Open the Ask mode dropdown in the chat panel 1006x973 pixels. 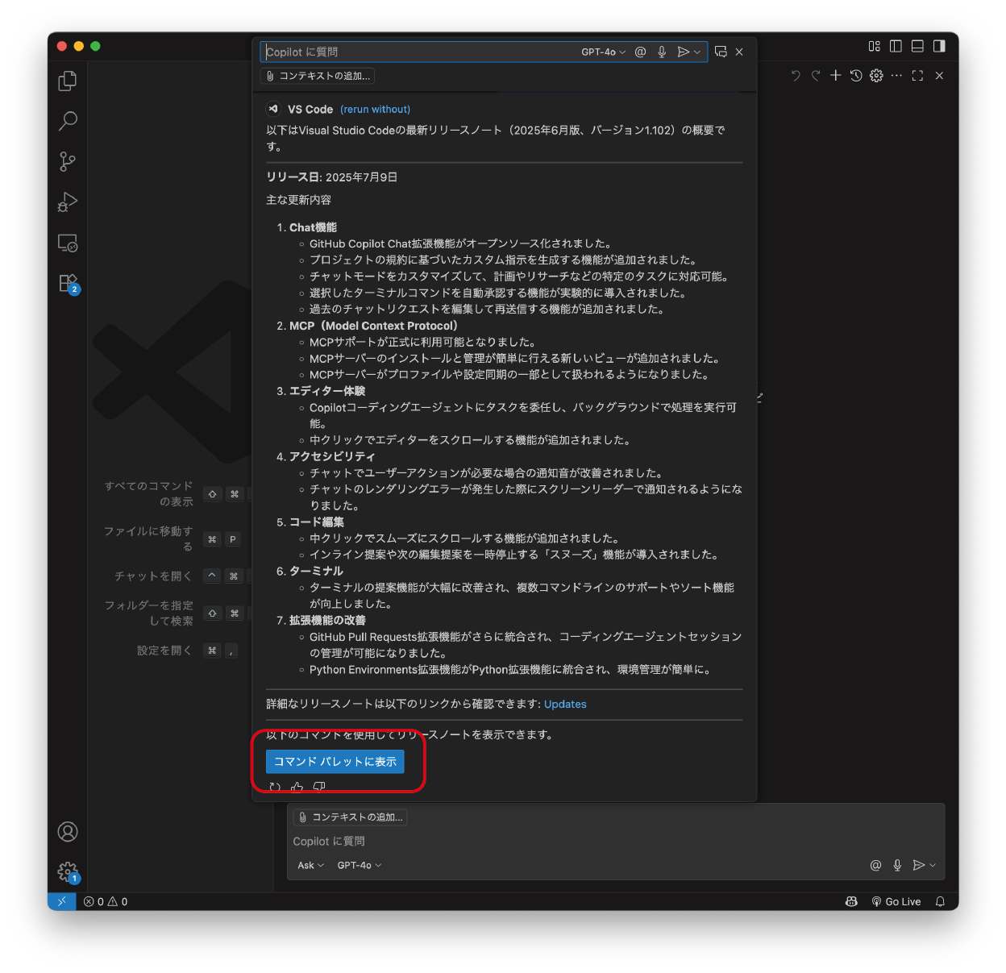click(x=310, y=865)
